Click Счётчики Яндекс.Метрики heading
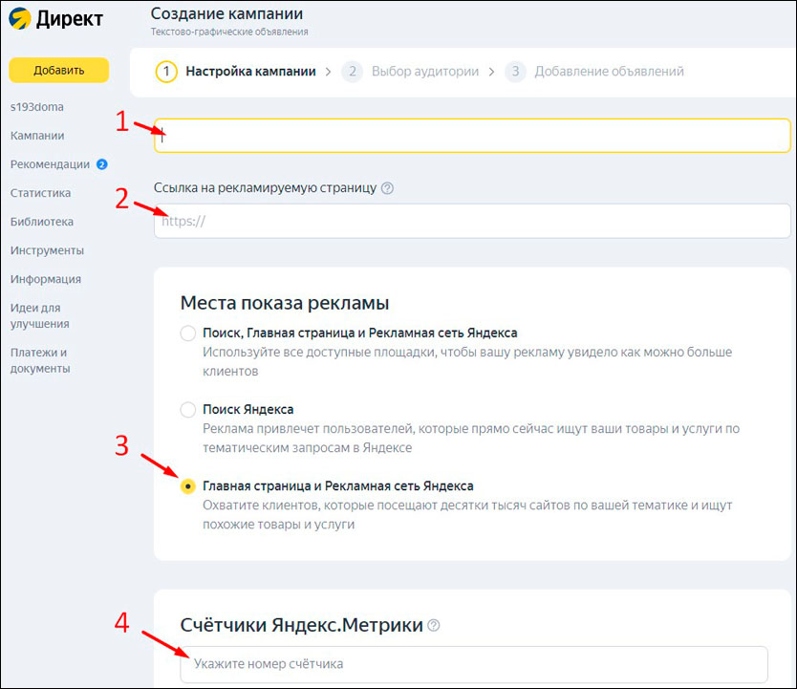The height and width of the screenshot is (689, 797). pos(301,625)
